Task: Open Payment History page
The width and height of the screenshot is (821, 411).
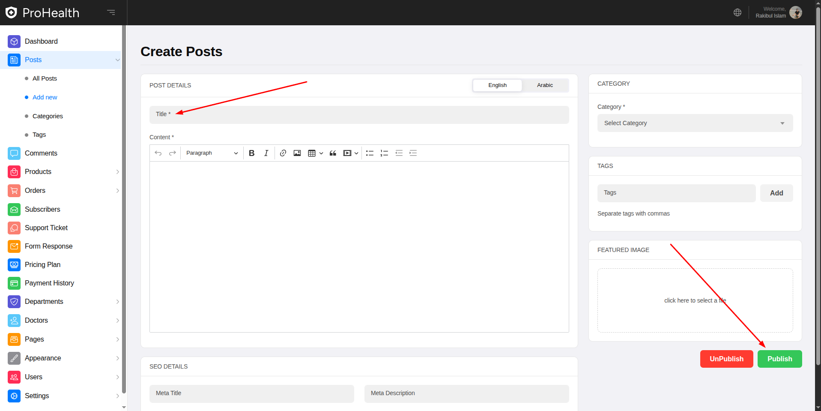Action: (x=49, y=283)
